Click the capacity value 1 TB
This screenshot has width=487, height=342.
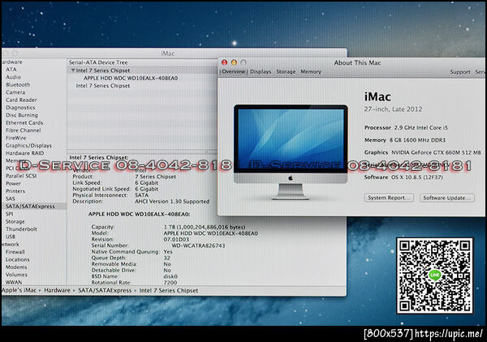point(205,227)
